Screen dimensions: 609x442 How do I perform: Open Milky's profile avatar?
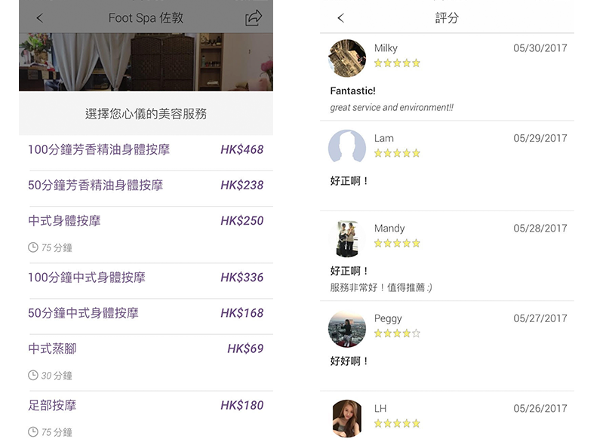point(347,58)
